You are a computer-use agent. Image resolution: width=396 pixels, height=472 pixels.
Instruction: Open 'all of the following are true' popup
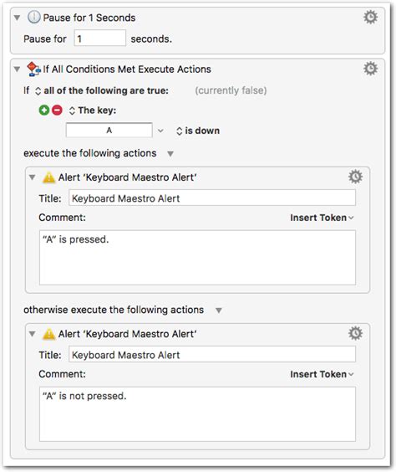102,90
